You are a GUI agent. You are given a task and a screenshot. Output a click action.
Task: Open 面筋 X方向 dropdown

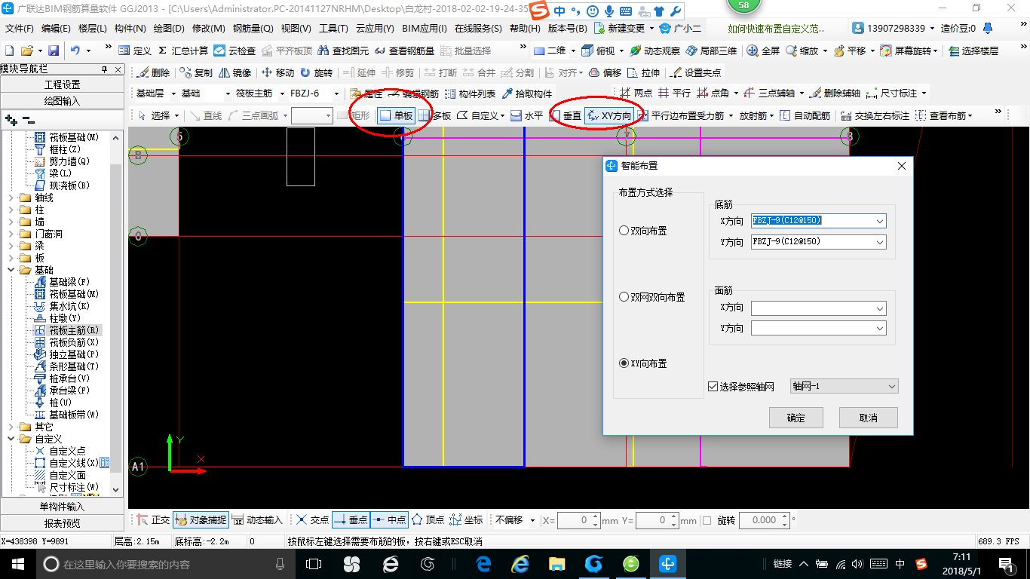click(x=879, y=308)
